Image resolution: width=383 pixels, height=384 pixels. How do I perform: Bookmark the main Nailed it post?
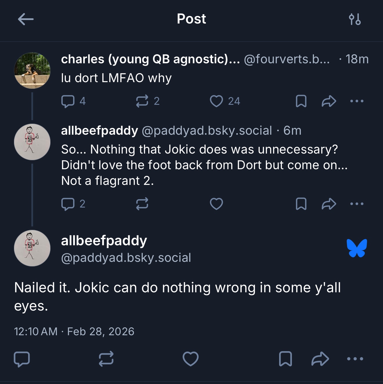tap(285, 359)
